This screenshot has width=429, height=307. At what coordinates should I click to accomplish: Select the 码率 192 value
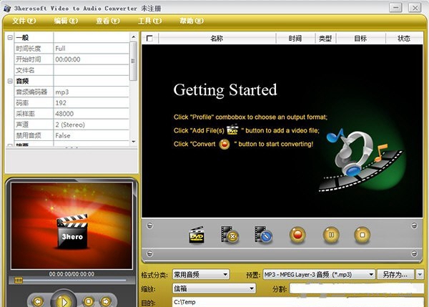click(x=91, y=103)
